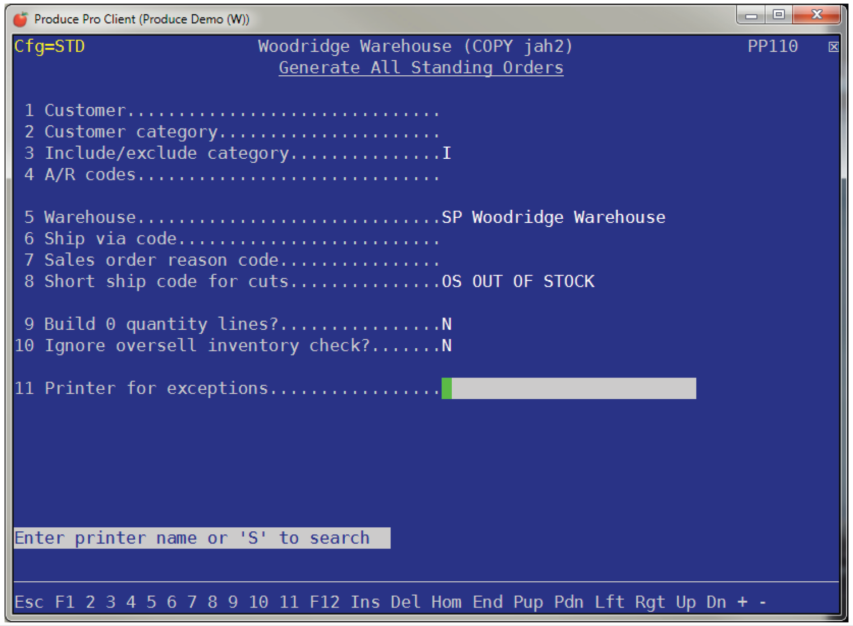Select the A/R codes line 4
Screen dimensions: 853x626
pos(232,175)
